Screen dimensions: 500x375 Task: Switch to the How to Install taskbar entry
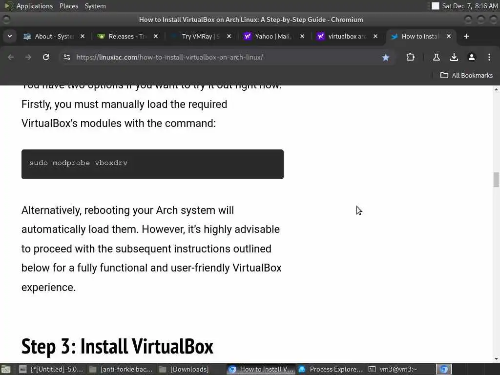(261, 369)
